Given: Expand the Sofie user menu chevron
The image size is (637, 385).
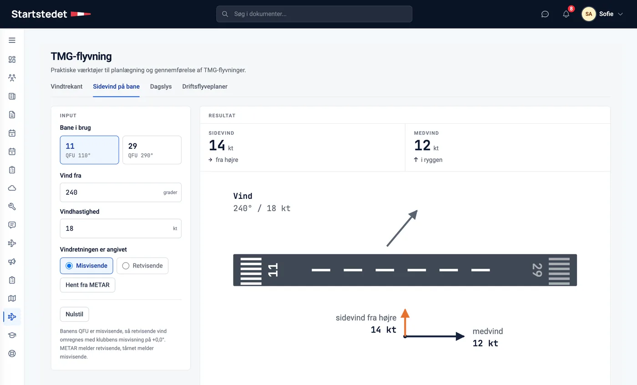Looking at the screenshot, I should click(x=620, y=14).
